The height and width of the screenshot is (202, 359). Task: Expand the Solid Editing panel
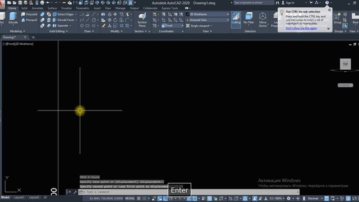58,31
